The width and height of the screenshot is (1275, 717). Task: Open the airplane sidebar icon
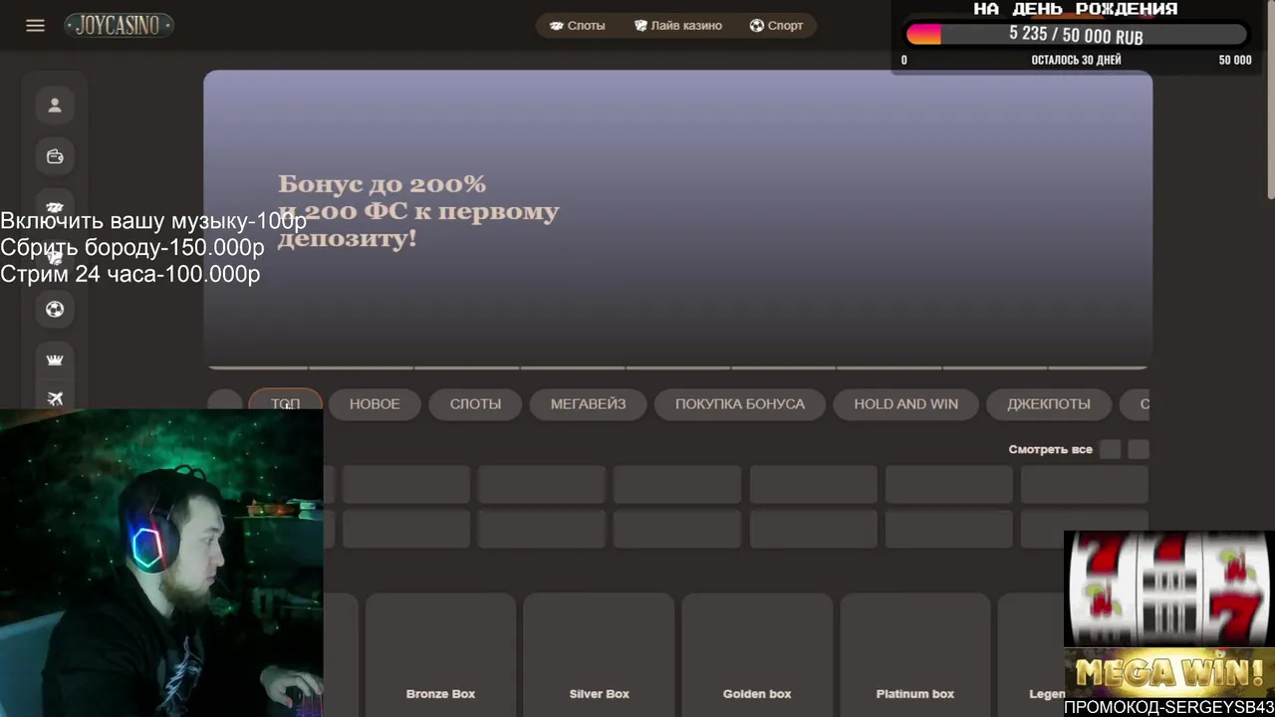(x=55, y=398)
